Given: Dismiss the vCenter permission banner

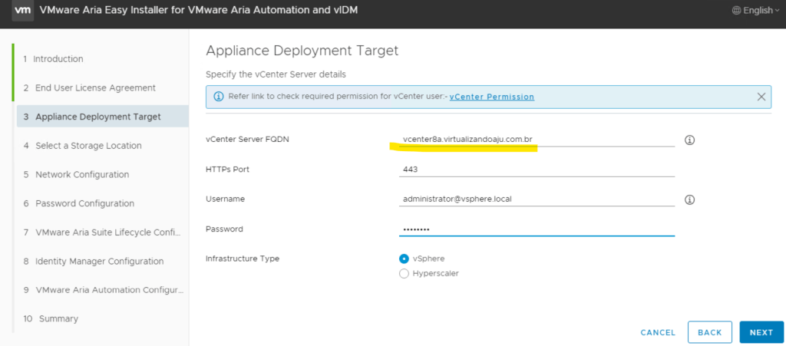Looking at the screenshot, I should pos(761,97).
